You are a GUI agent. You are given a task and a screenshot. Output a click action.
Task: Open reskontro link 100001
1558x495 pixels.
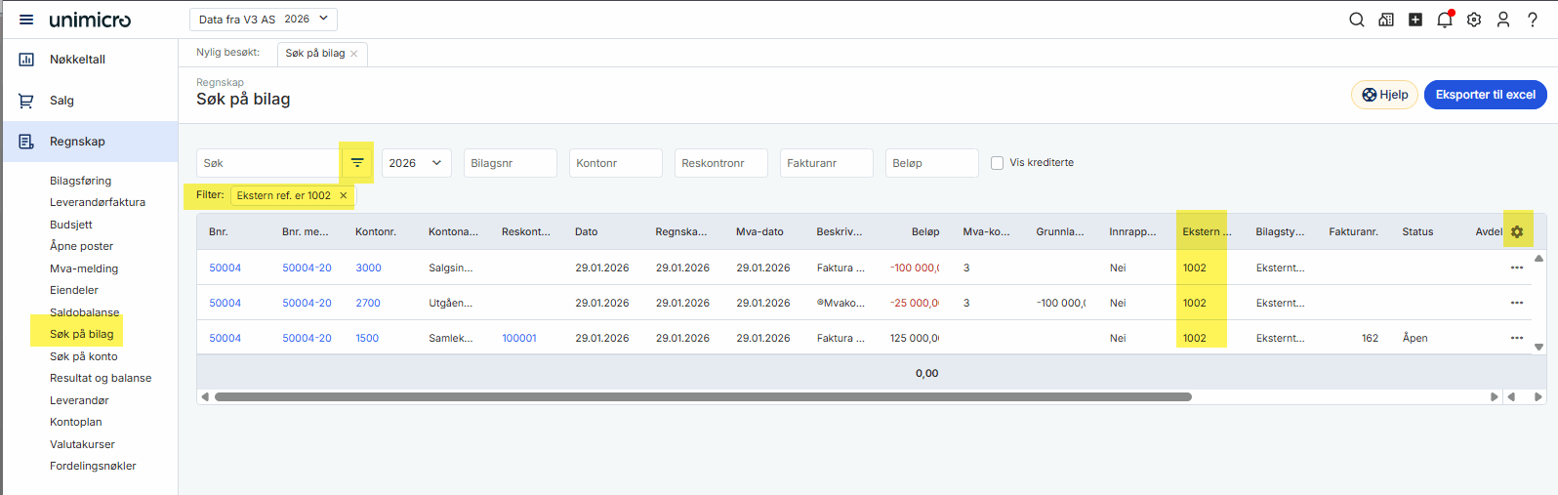519,338
